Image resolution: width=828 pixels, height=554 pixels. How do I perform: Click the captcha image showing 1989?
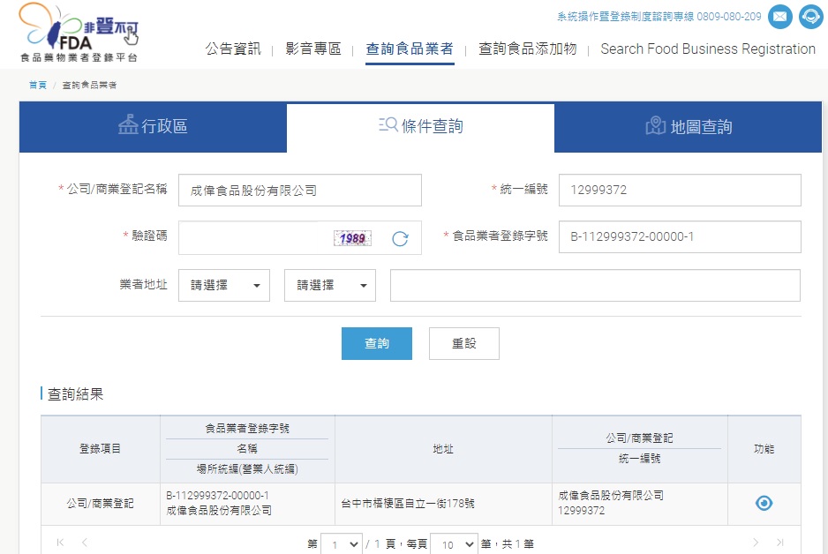(352, 238)
